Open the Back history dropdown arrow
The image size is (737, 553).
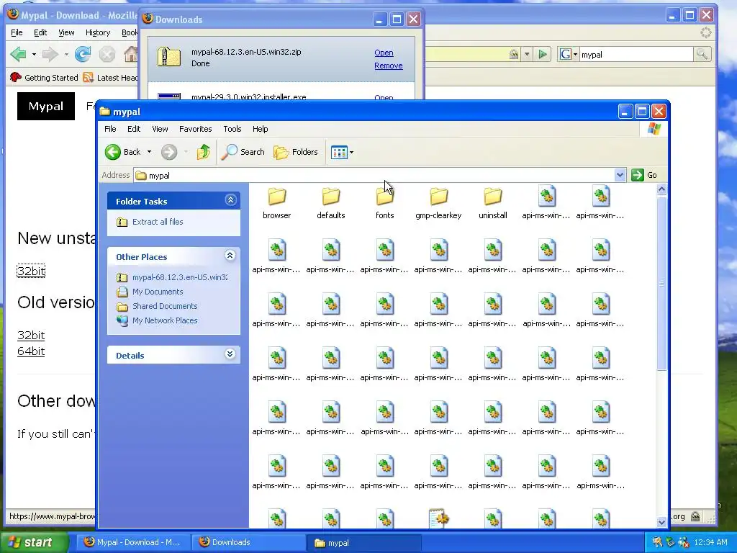click(x=150, y=152)
